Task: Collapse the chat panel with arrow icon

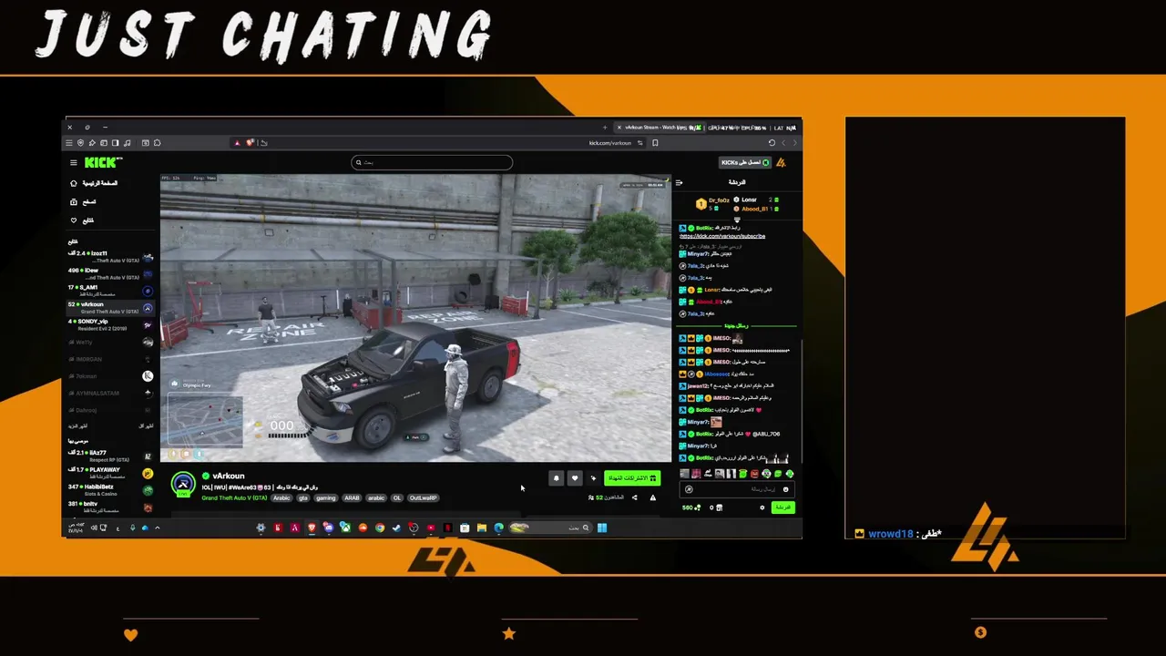Action: 679,182
